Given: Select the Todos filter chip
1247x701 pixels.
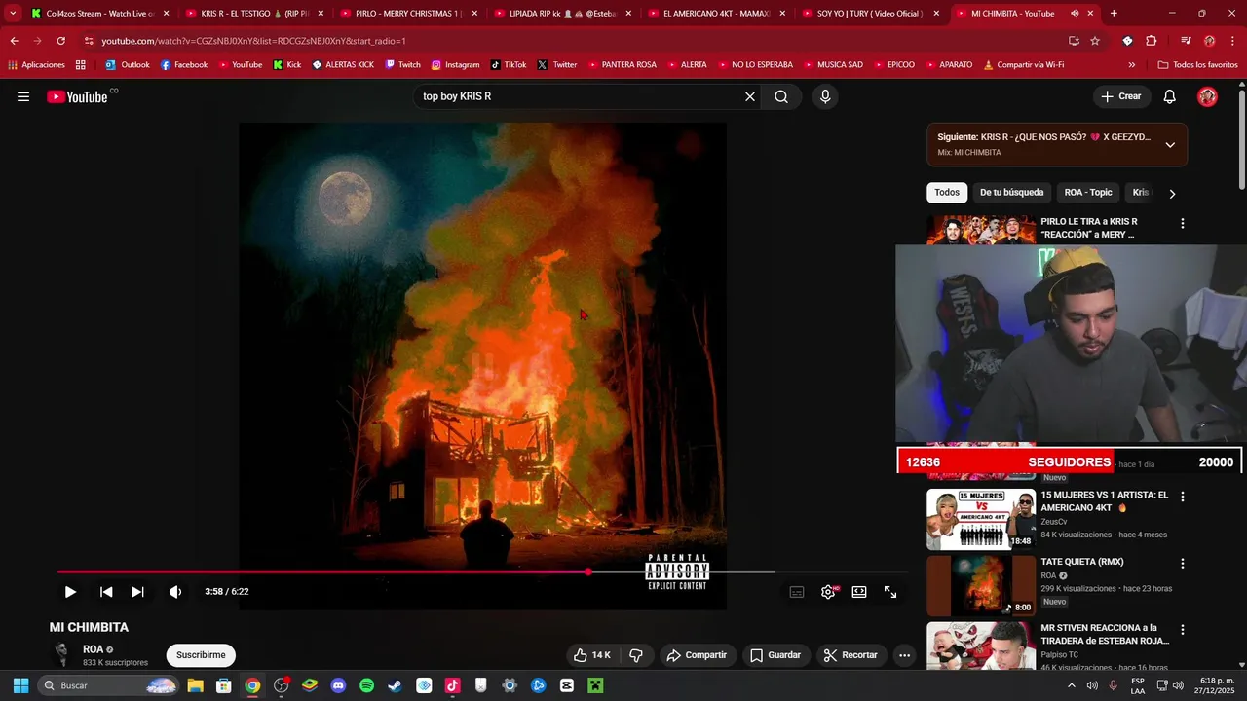Looking at the screenshot, I should click(947, 193).
